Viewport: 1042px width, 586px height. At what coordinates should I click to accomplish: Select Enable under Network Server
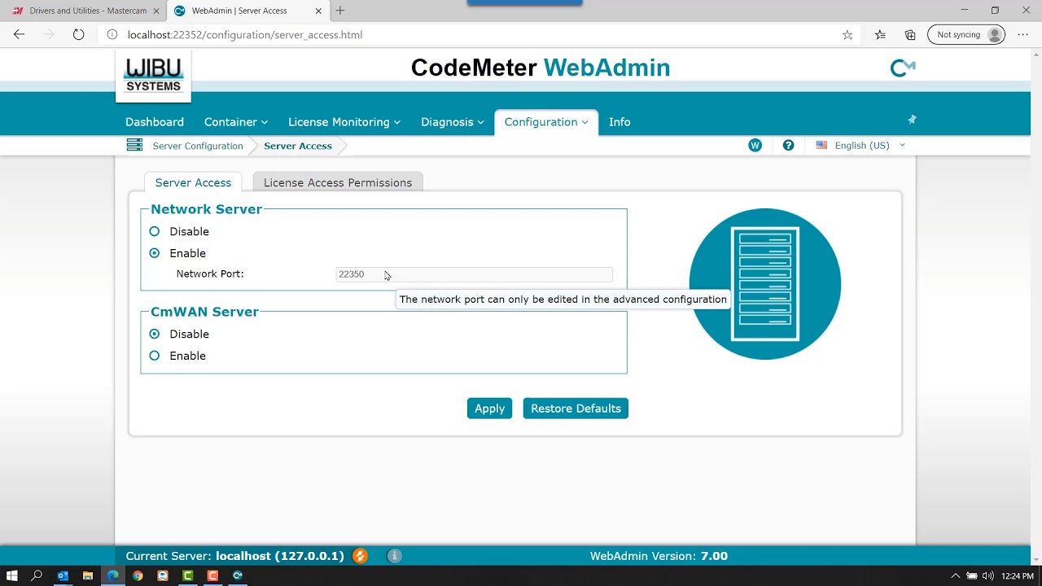155,253
